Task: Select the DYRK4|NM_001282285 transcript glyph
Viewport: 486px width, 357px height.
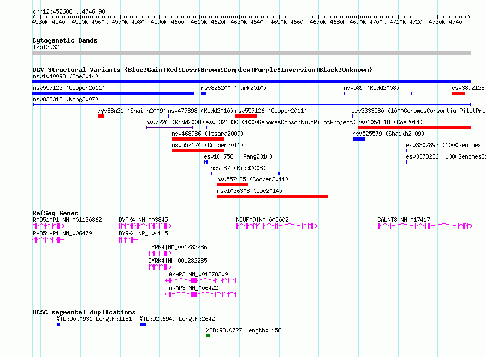Action: click(160, 267)
